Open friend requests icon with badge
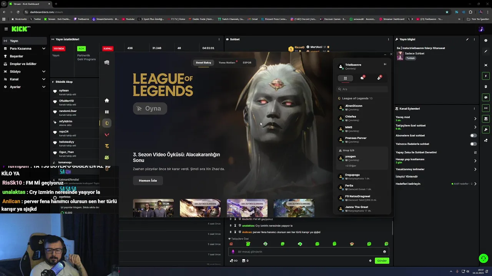 pos(379,78)
